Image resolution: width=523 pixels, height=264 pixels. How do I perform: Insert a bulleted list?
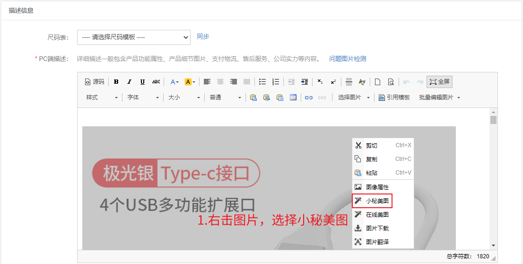click(262, 82)
